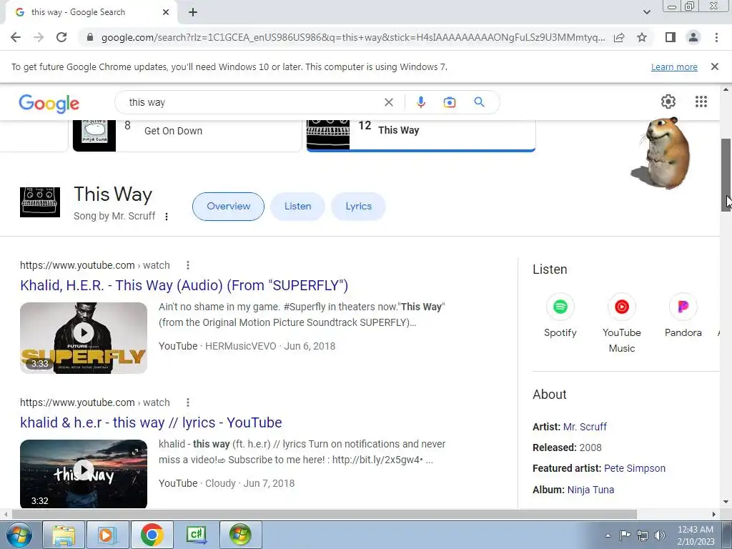Open the Windows Start menu
Screen dimensions: 732x549
click(19, 535)
